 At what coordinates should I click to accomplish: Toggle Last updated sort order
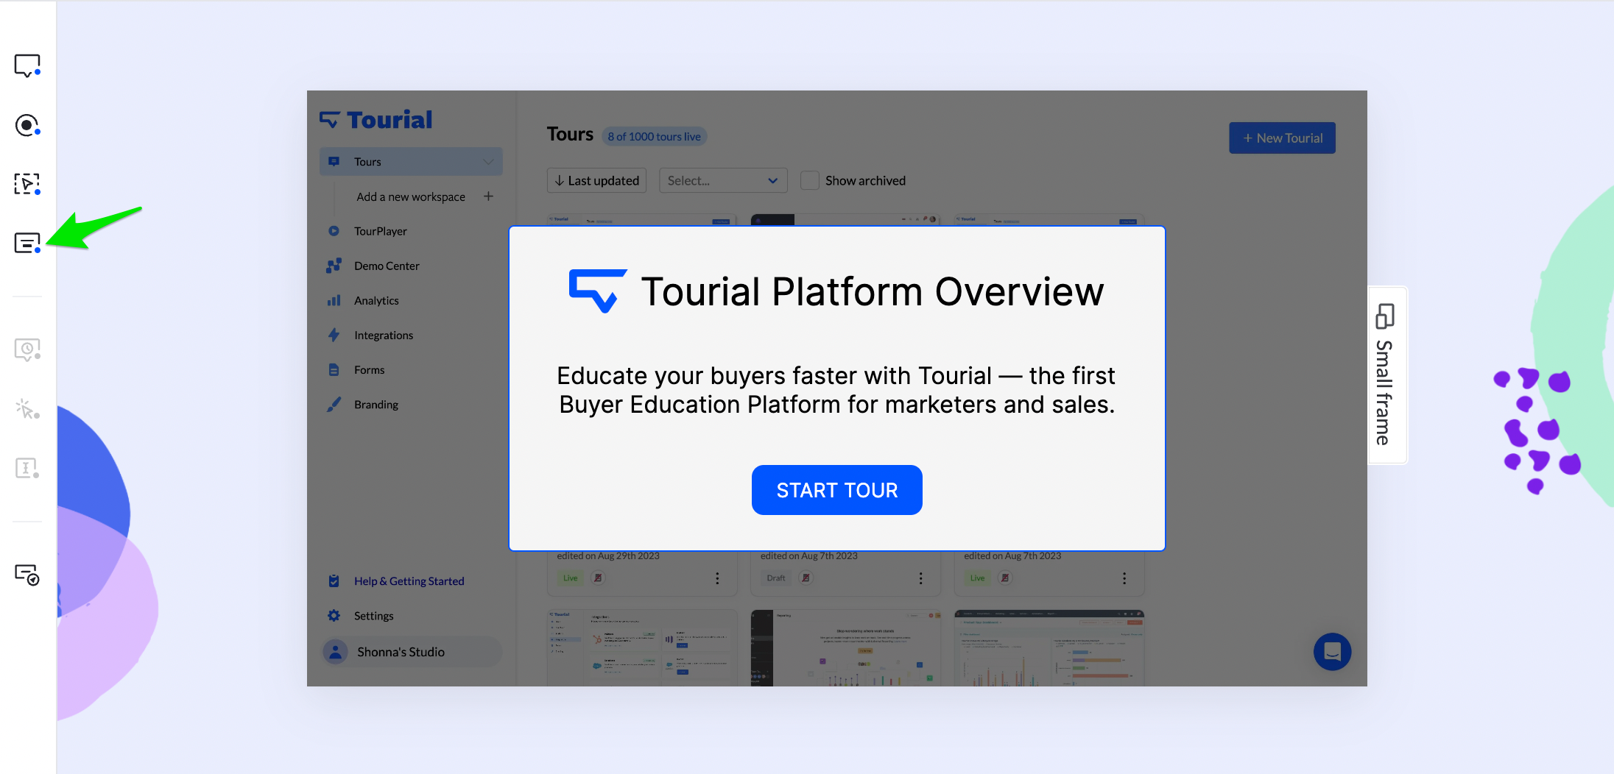pyautogui.click(x=596, y=181)
